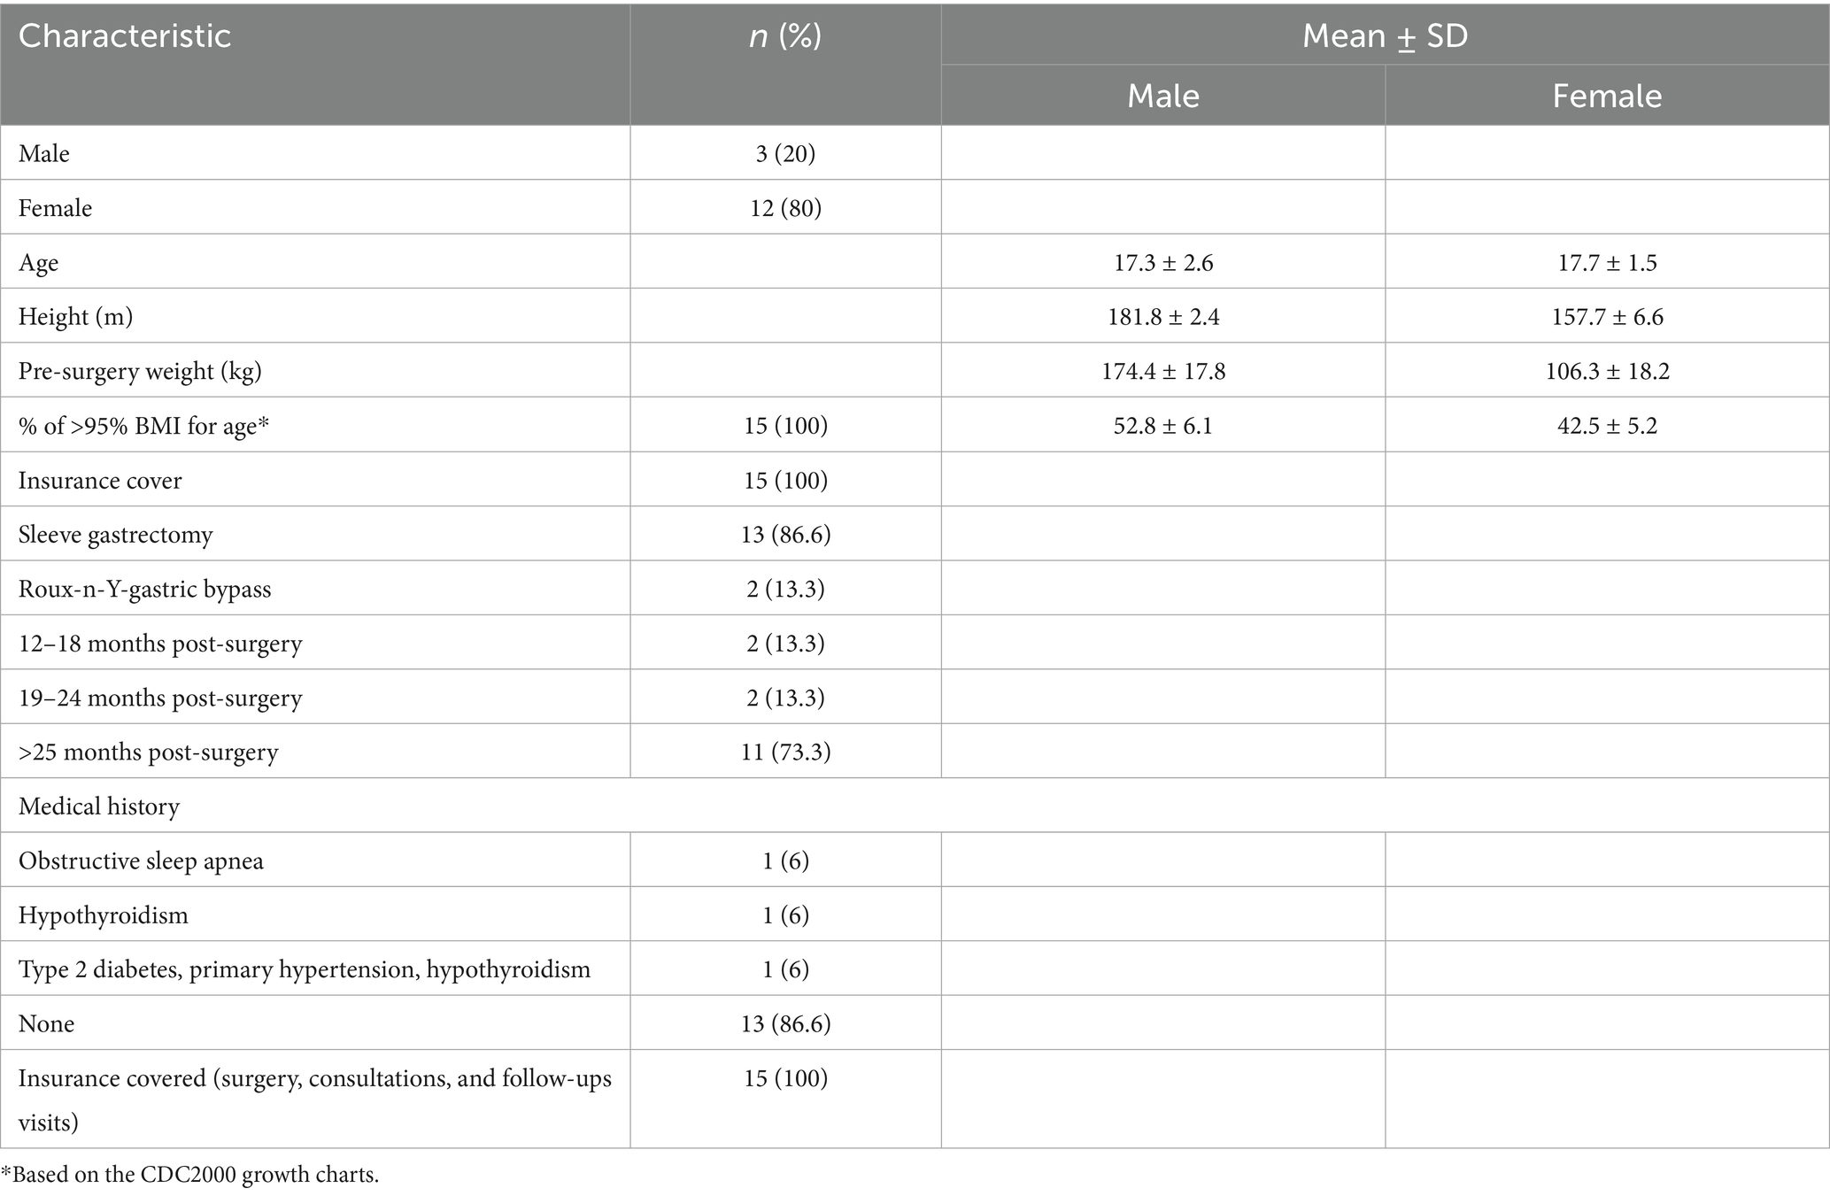Click the Characteristic column header

click(x=125, y=36)
